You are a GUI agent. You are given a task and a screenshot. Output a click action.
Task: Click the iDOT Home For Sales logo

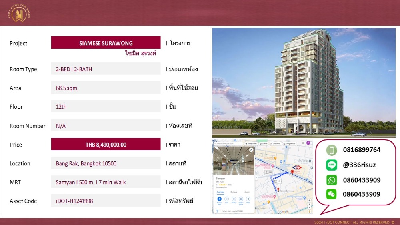click(19, 14)
